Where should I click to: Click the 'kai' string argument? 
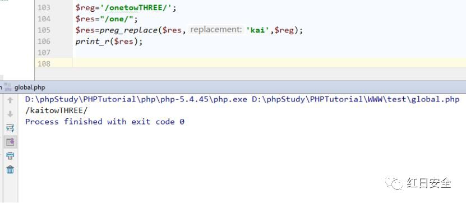point(257,30)
